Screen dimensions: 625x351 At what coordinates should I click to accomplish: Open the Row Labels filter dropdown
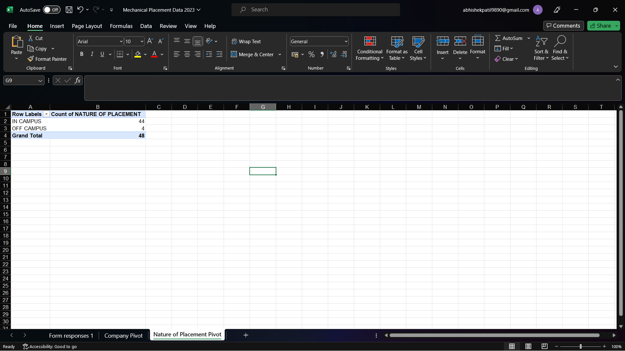(x=46, y=114)
